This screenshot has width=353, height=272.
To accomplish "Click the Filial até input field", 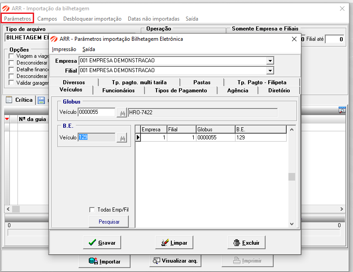I will click(x=335, y=39).
